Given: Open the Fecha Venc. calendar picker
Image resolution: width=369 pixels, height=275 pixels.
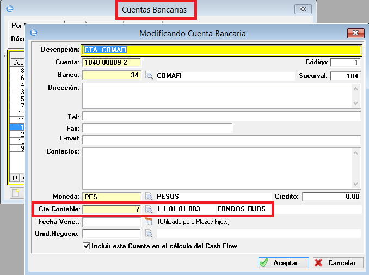Looking at the screenshot, I should (149, 222).
